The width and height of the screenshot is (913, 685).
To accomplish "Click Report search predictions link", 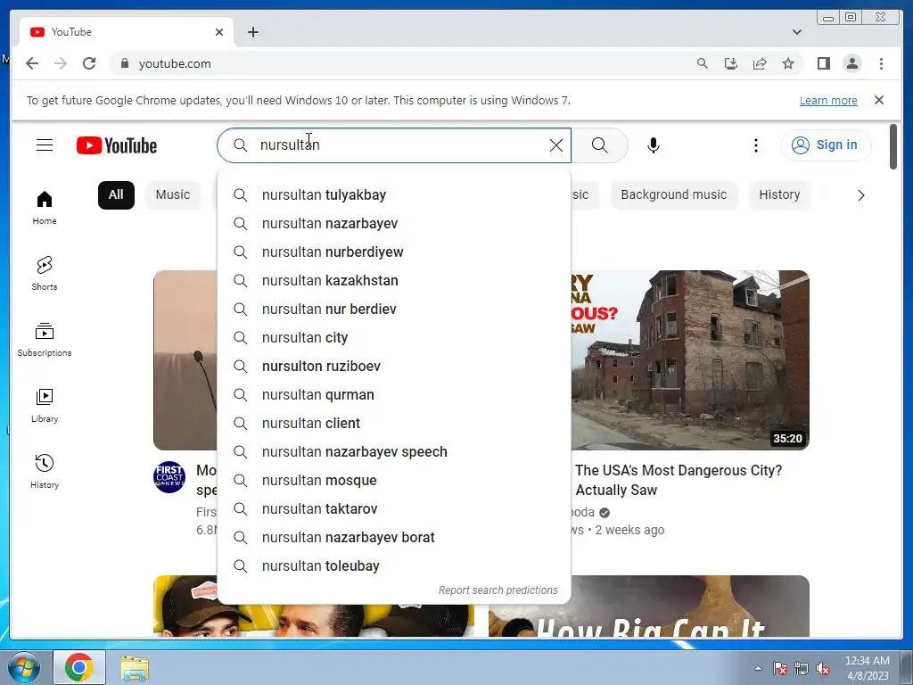I will click(498, 590).
